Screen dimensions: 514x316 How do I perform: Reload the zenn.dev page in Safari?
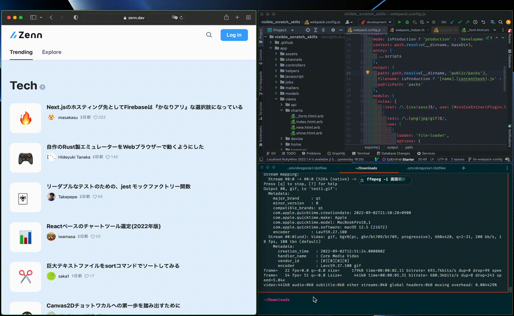(x=181, y=17)
